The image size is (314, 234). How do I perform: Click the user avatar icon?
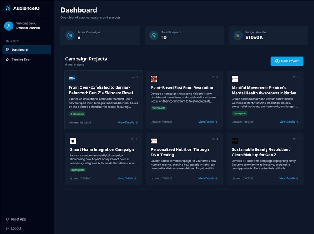point(9,26)
